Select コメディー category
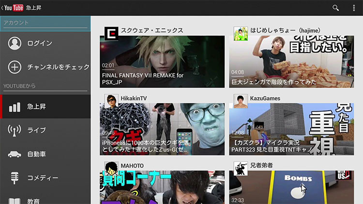363x204 pixels. [45, 177]
